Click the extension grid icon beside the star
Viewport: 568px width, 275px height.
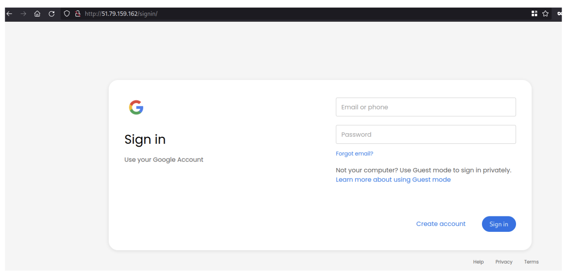(534, 13)
